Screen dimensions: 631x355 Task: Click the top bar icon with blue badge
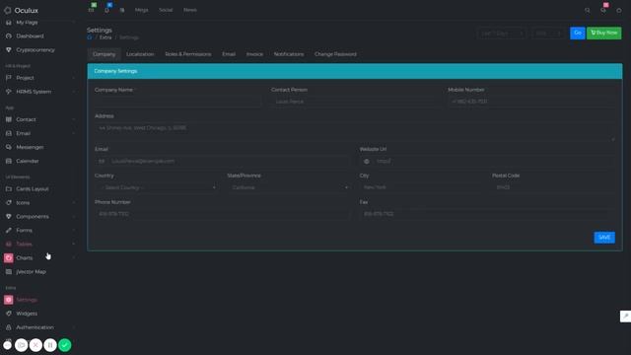pos(107,9)
